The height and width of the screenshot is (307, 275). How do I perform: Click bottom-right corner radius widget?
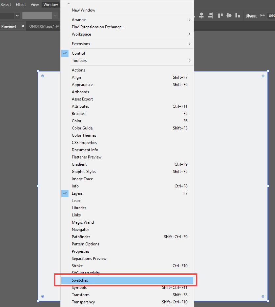263,296
